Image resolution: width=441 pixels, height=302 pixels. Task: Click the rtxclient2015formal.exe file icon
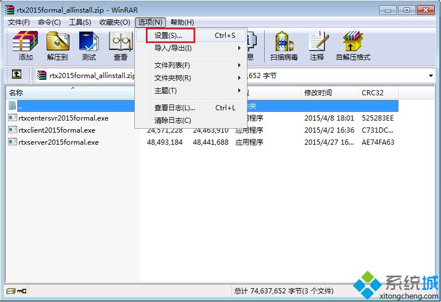(13, 130)
